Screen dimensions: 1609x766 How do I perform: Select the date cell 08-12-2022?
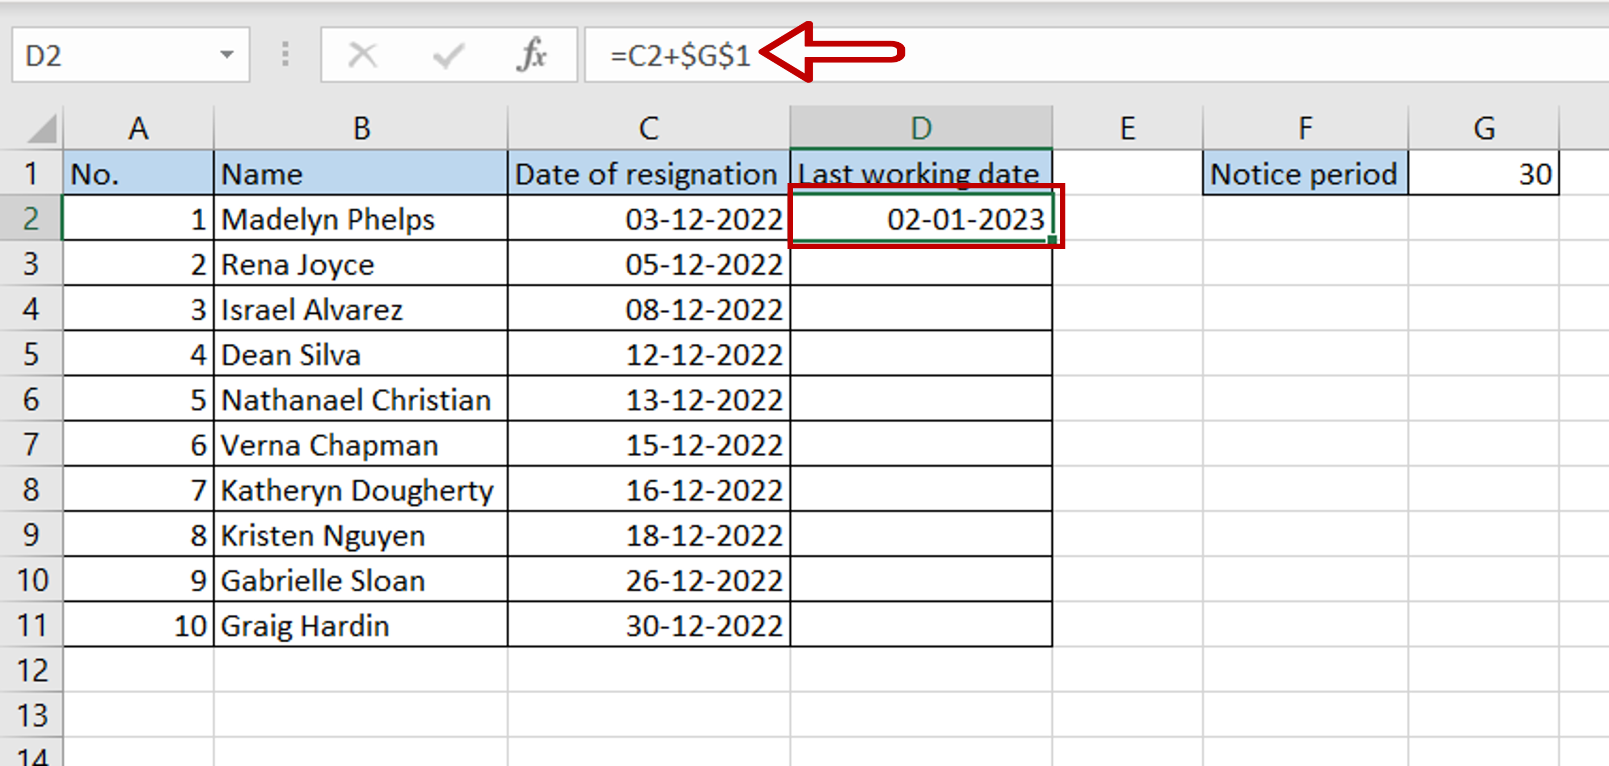coord(649,309)
